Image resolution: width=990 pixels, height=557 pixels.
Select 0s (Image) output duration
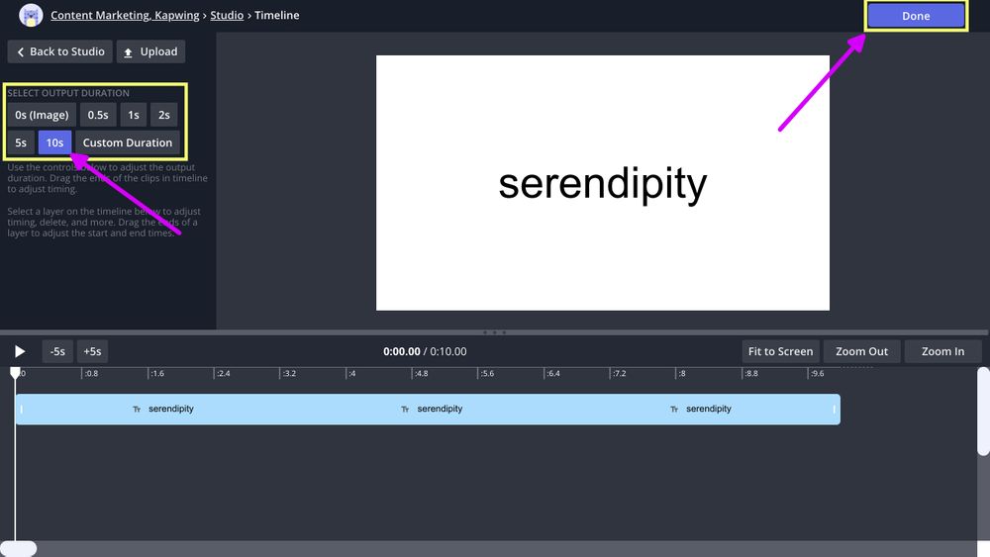42,115
